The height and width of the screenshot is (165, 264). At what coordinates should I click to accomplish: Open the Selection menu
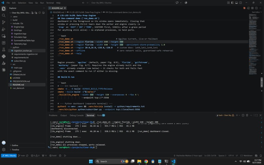(x=22, y=3)
